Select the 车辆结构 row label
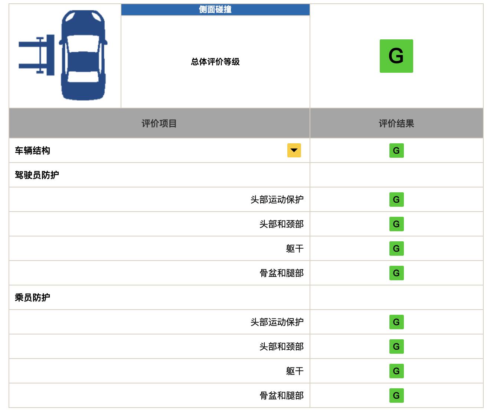 tap(32, 150)
